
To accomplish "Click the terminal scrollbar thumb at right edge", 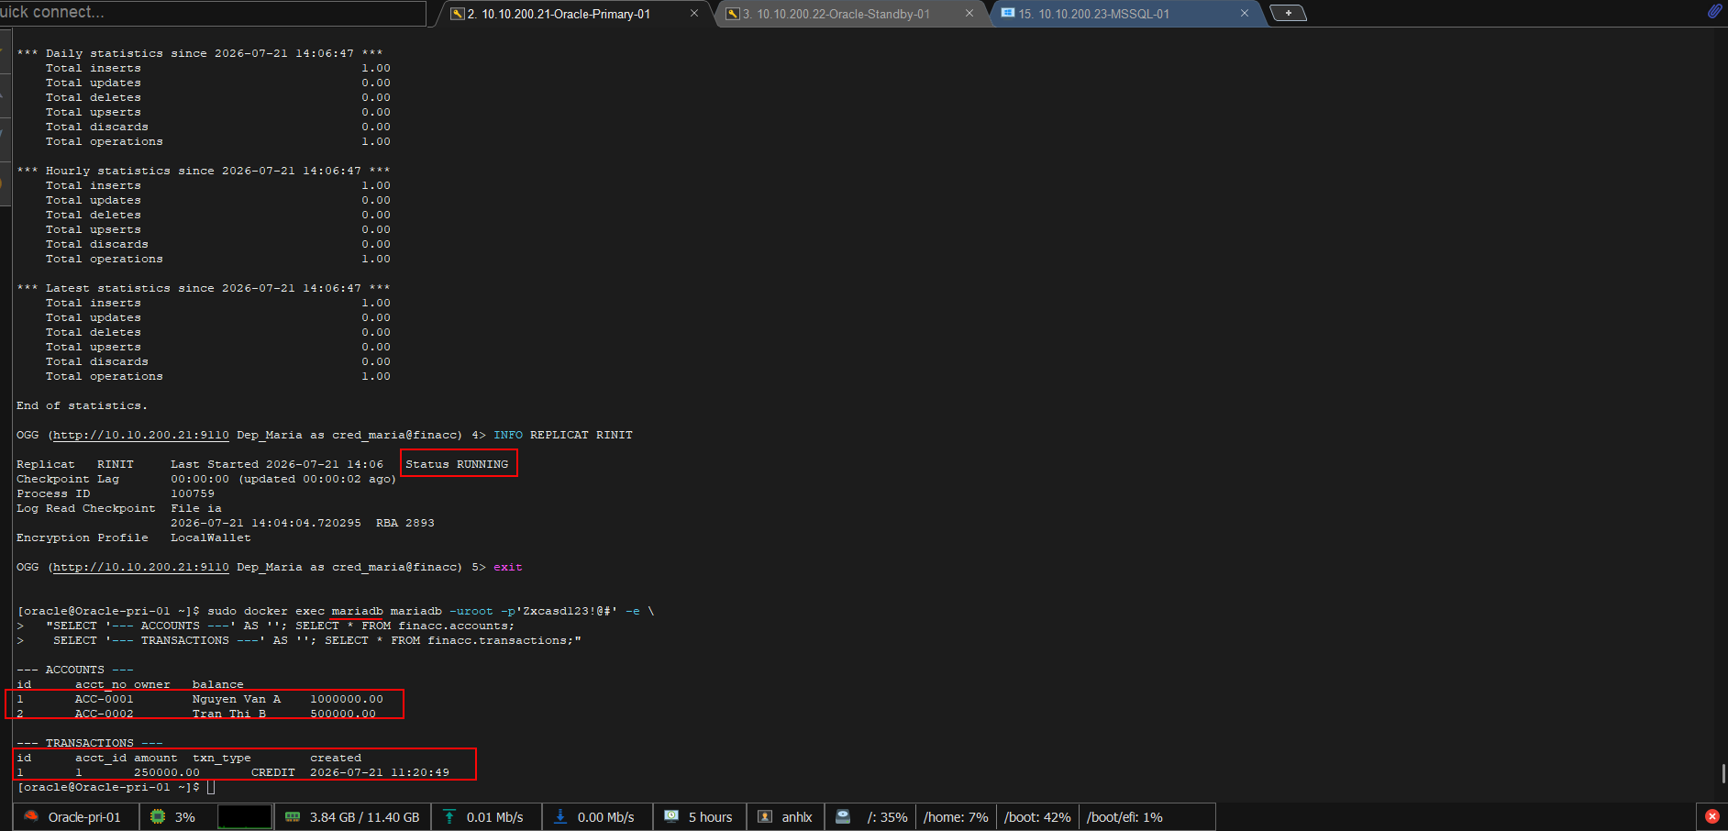I will (1724, 773).
